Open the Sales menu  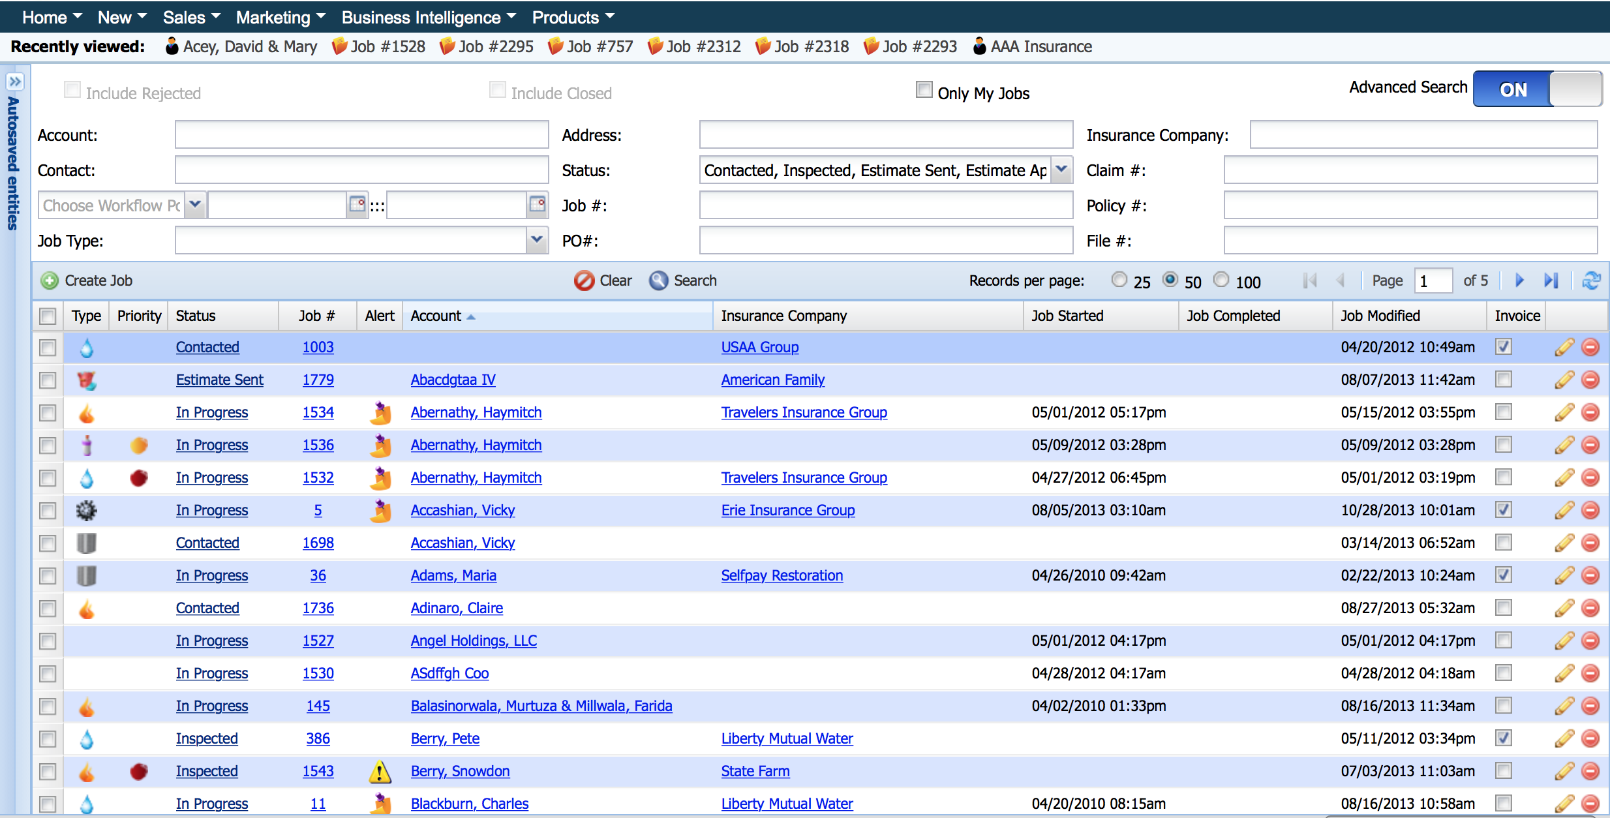pyautogui.click(x=192, y=17)
